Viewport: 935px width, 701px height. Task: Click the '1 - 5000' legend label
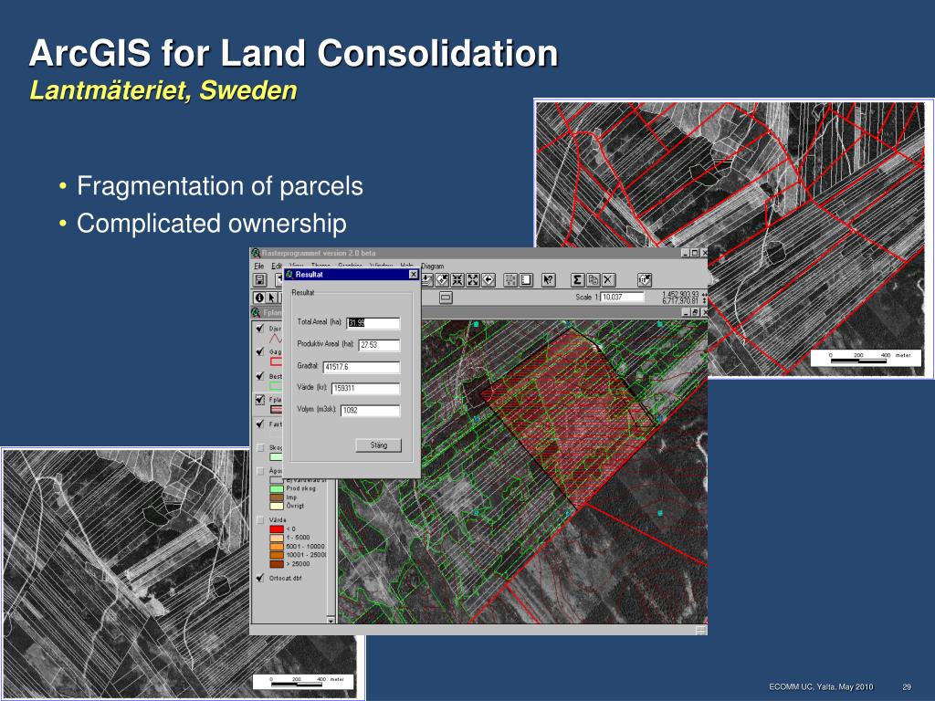click(299, 538)
